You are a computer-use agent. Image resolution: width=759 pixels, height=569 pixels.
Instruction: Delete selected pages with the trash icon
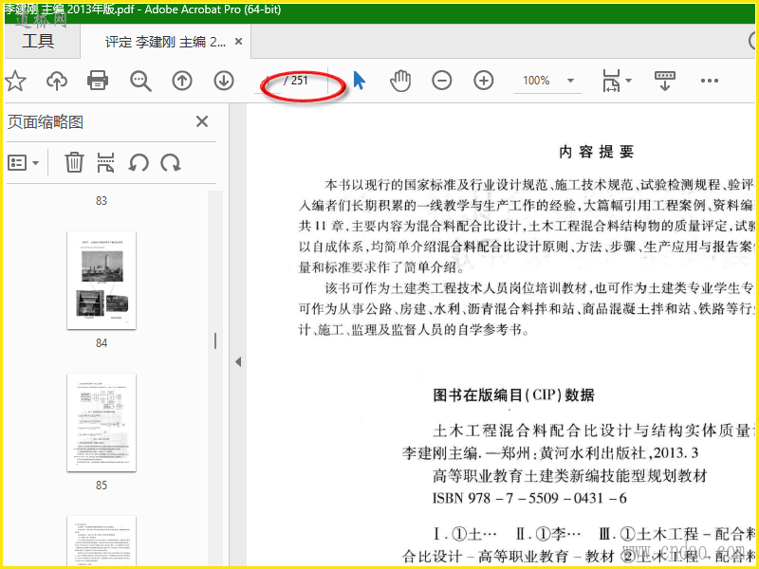click(74, 162)
